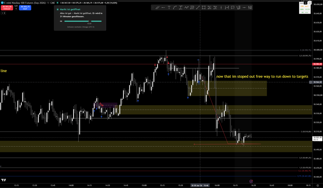Click the green market status dot
Screen dimensions: 323x188
point(57,3)
